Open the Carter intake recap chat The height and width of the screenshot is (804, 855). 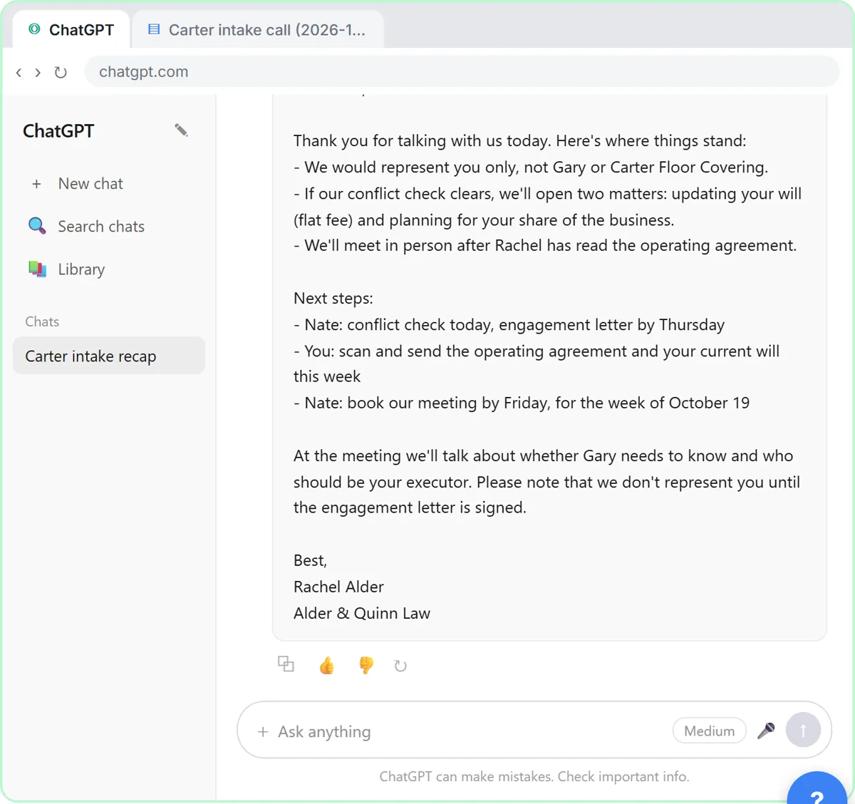click(x=109, y=356)
